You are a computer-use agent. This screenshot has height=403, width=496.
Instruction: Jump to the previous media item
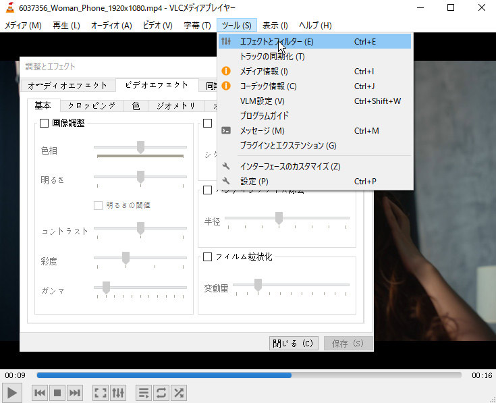pyautogui.click(x=40, y=393)
